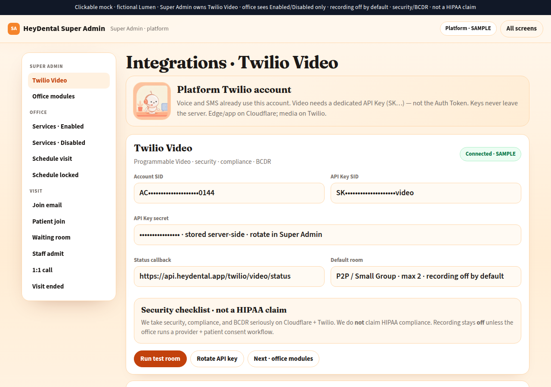The width and height of the screenshot is (551, 387).
Task: Click Next · office modules button
Action: pyautogui.click(x=283, y=359)
